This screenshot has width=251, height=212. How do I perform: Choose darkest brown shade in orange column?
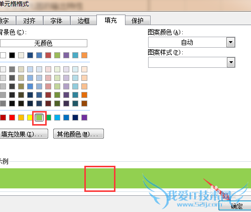point(84,103)
